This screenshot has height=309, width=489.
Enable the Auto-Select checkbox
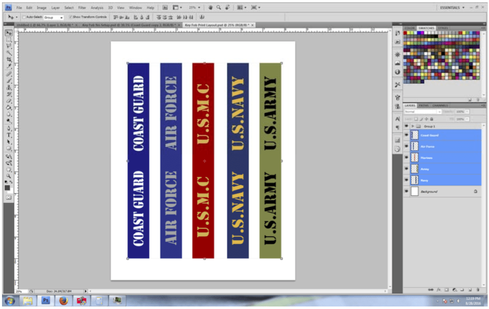pyautogui.click(x=24, y=17)
